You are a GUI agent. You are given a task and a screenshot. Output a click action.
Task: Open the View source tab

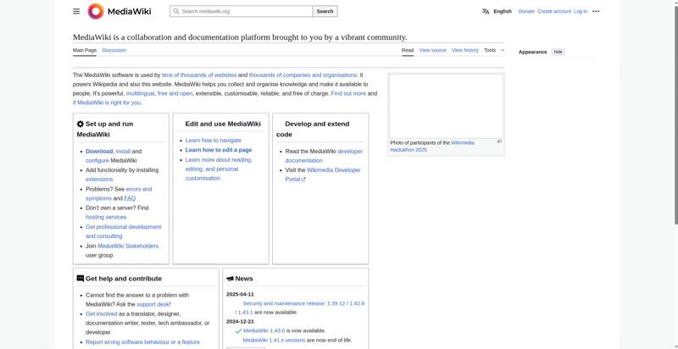tap(432, 51)
